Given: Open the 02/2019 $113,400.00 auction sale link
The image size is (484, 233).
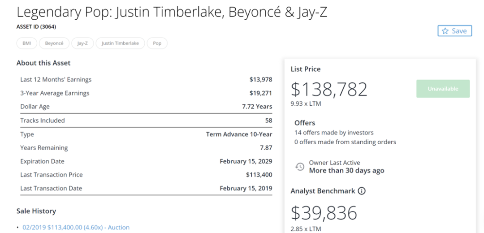Looking at the screenshot, I should tap(76, 228).
